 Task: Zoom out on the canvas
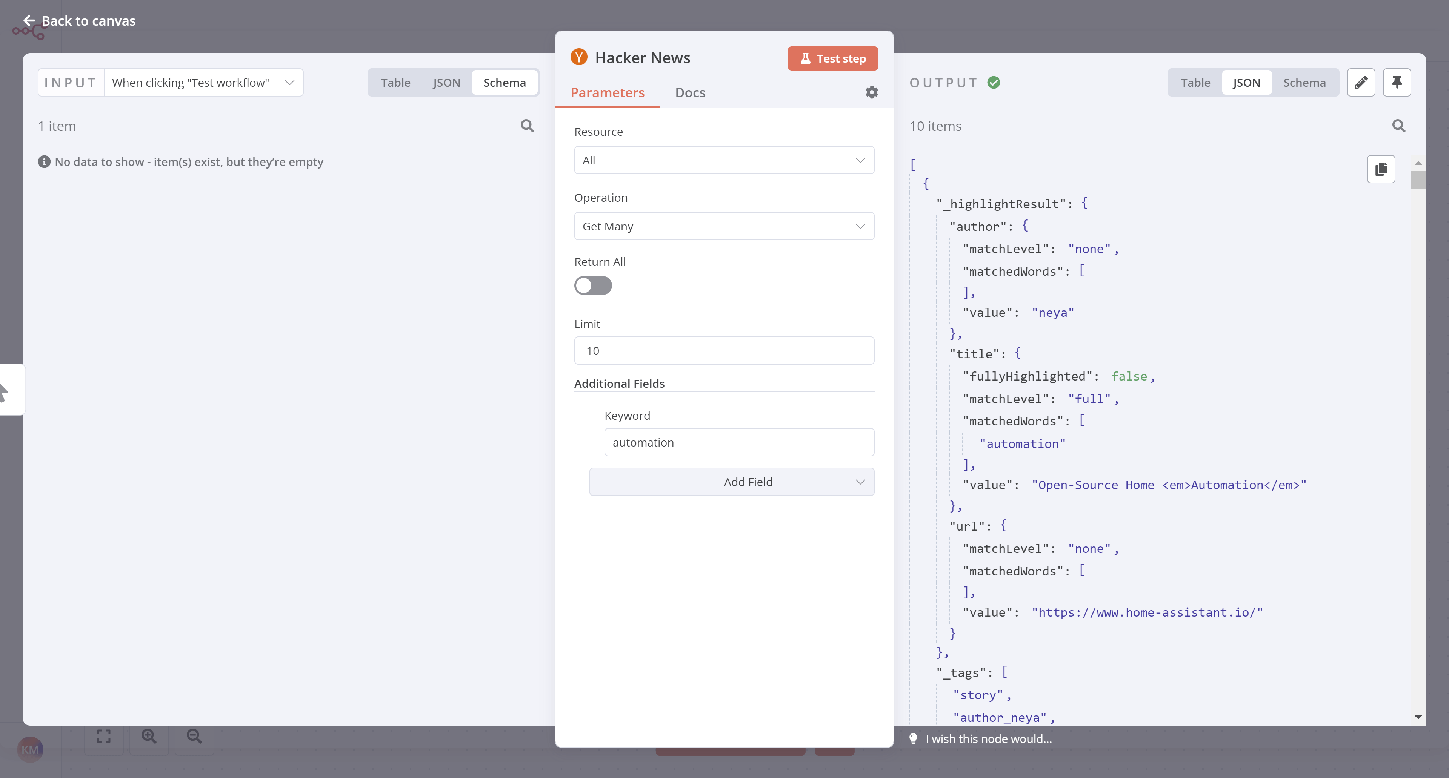point(194,736)
